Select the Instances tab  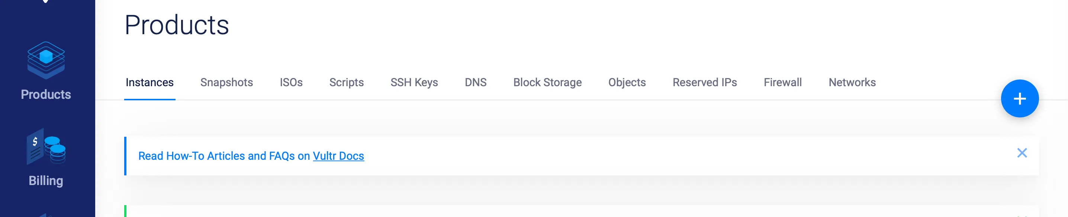149,82
